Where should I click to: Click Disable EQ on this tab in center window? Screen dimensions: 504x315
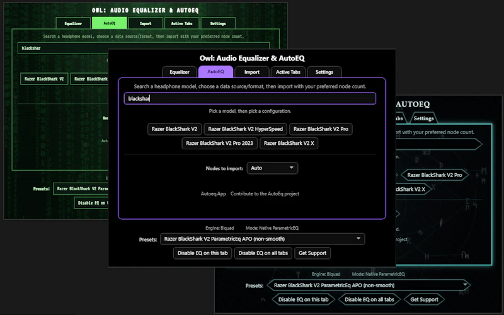[x=202, y=253]
